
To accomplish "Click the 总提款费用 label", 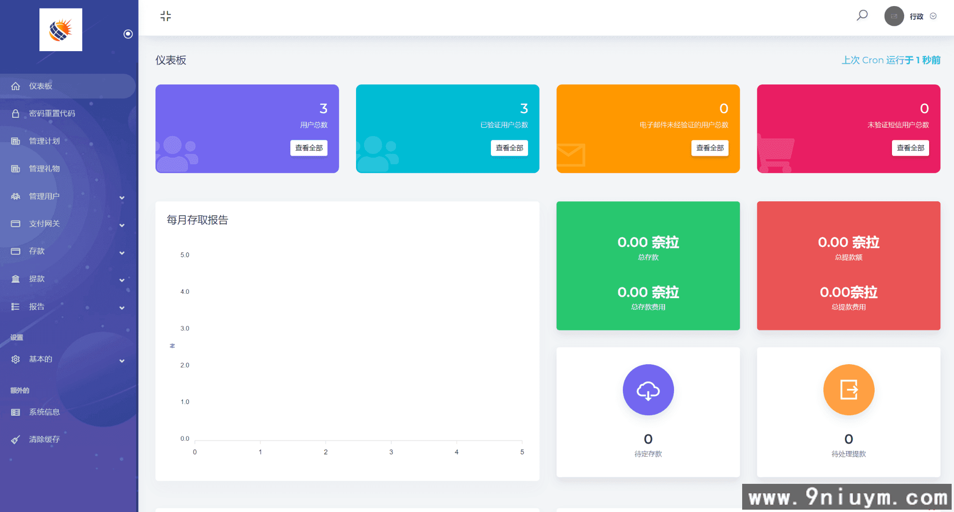I will [x=849, y=307].
